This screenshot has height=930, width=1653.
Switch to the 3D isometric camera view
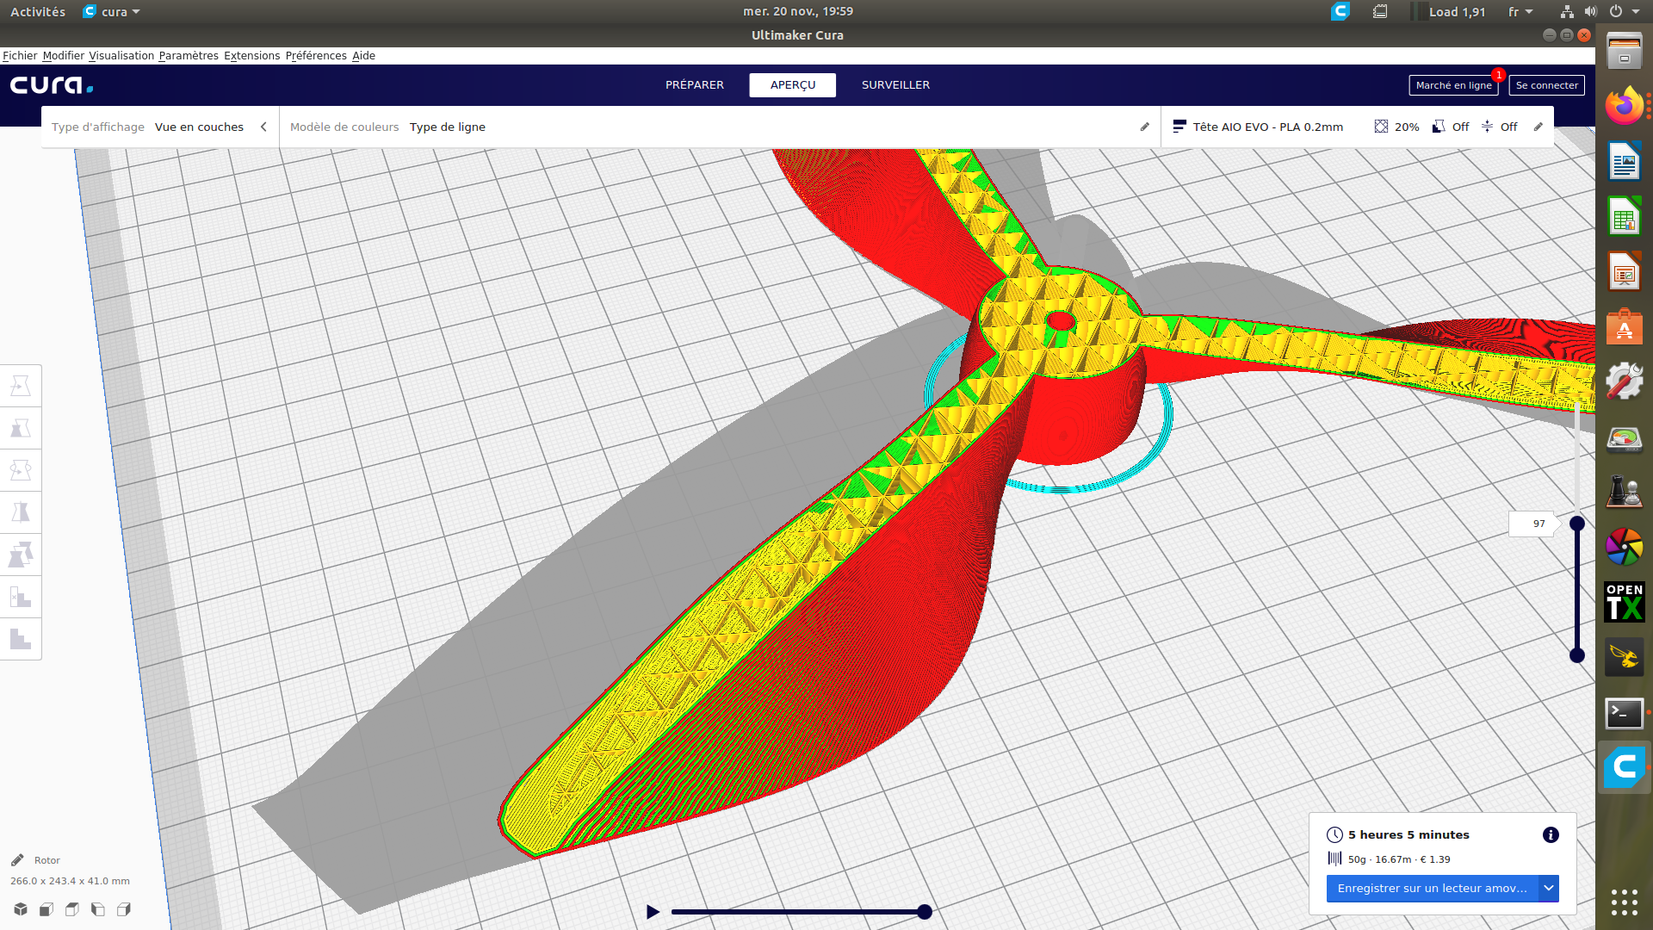click(21, 909)
